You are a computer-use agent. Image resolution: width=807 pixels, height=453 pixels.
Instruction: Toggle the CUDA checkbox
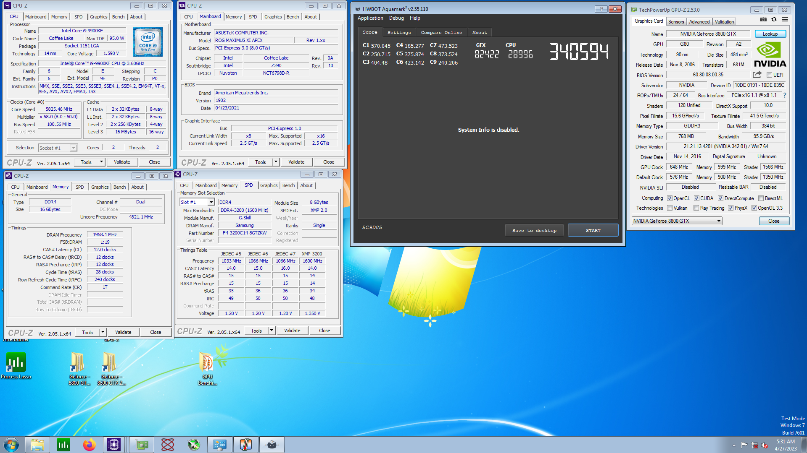click(696, 198)
